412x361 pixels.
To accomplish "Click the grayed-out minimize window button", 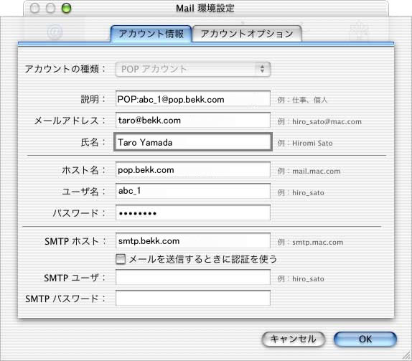I will click(50, 8).
